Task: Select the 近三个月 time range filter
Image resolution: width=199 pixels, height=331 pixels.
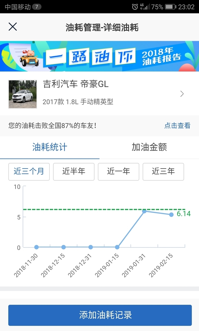Action: (29, 172)
